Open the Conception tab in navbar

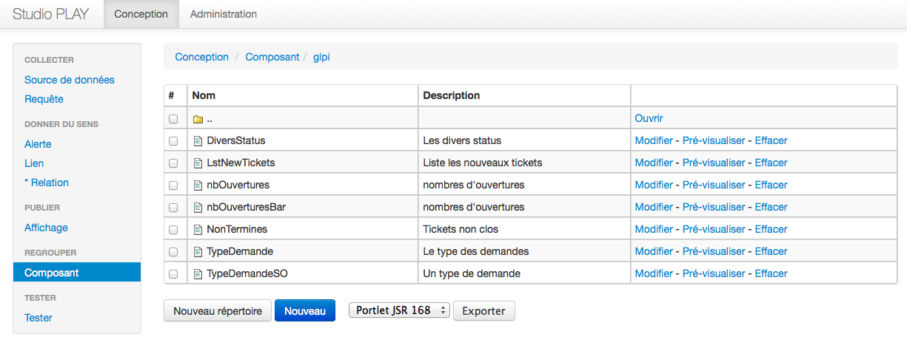tap(141, 14)
